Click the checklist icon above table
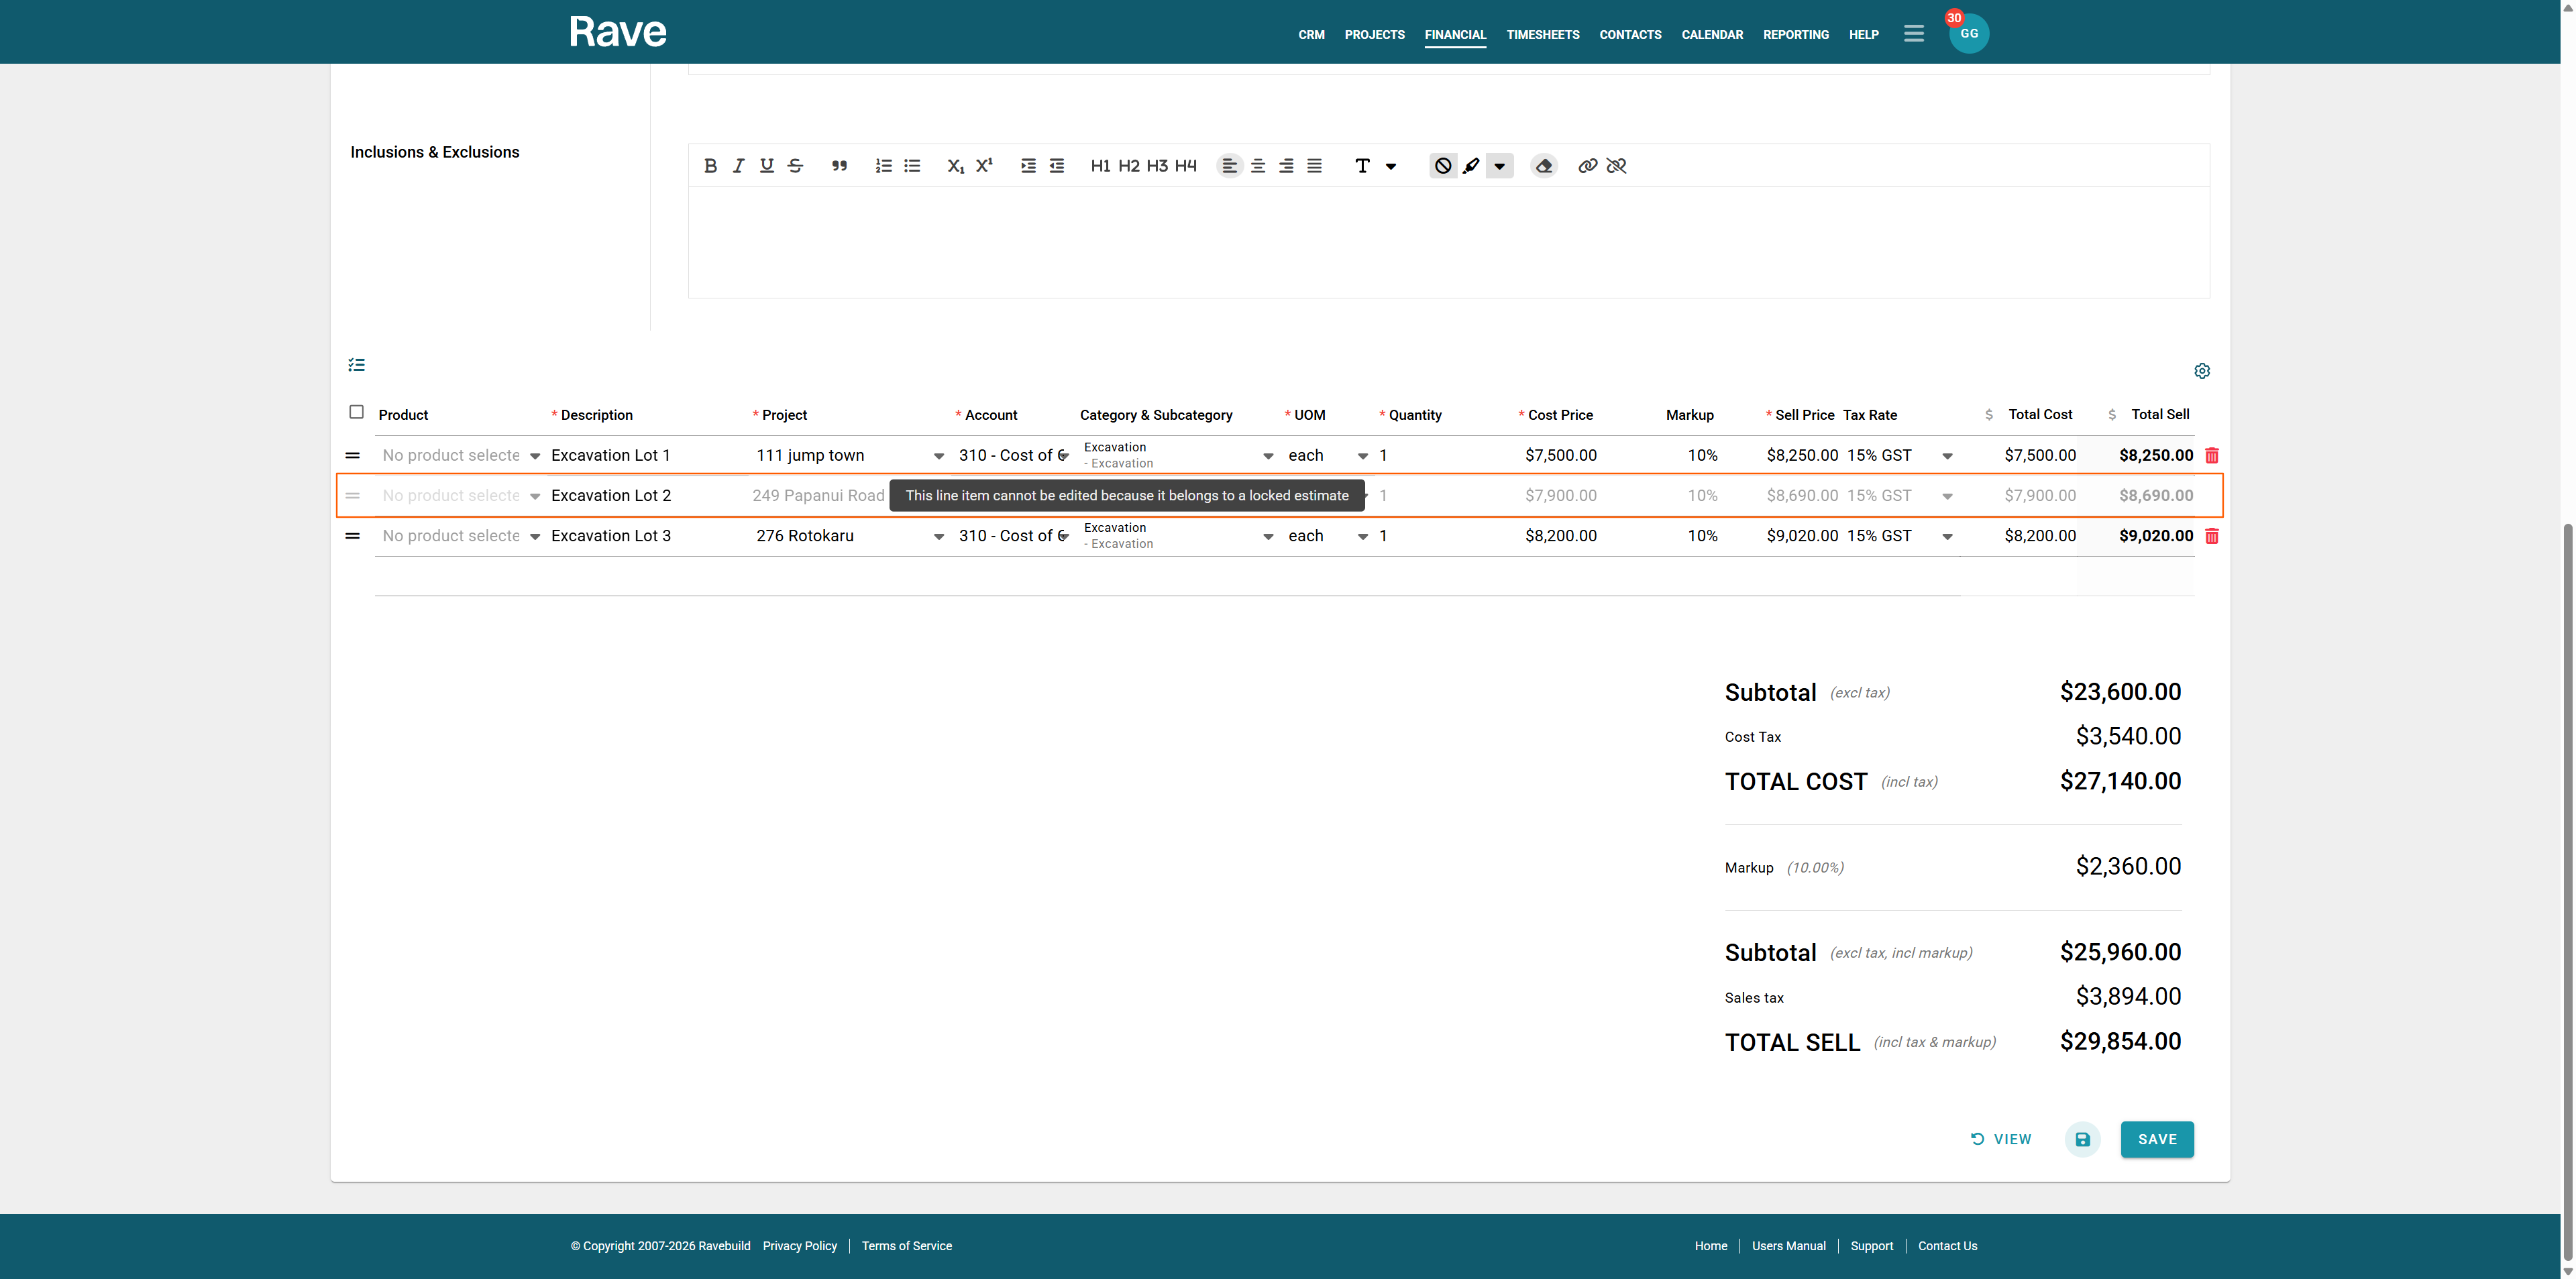 [x=356, y=365]
